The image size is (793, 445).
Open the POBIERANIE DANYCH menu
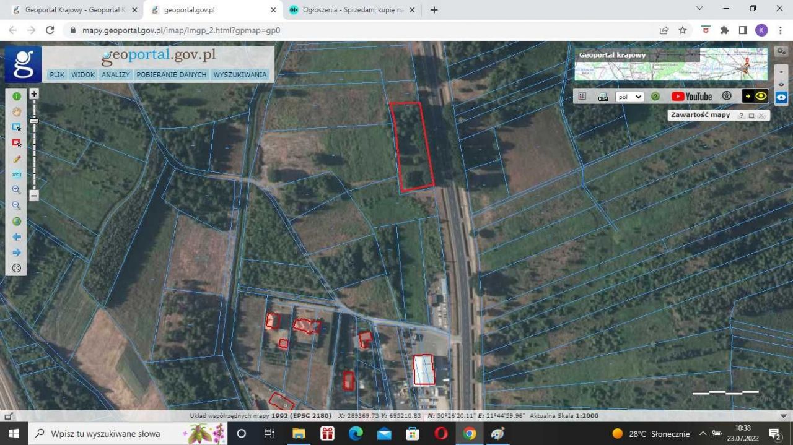click(172, 75)
